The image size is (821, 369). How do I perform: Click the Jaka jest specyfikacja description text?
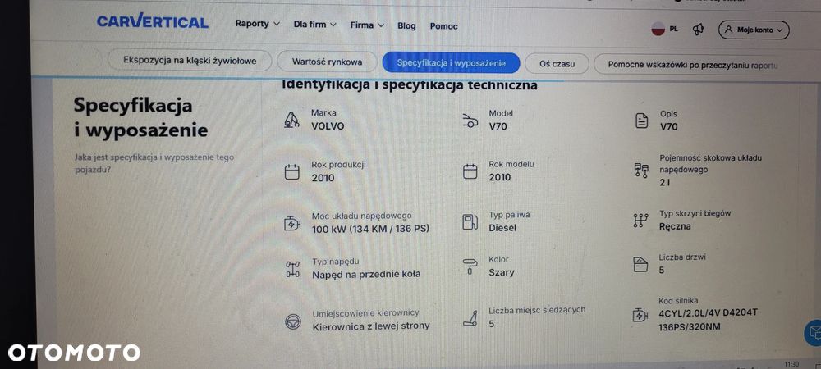[154, 163]
